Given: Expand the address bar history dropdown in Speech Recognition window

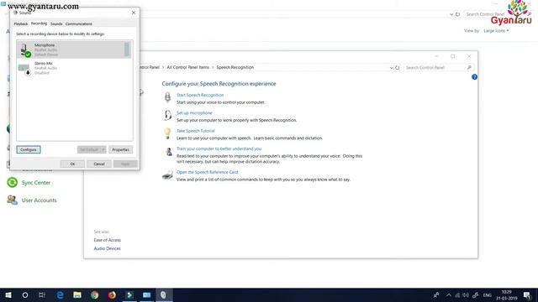Looking at the screenshot, I should click(391, 68).
